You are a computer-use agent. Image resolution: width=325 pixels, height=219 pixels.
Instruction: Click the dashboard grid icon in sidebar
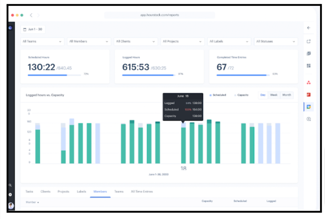coord(308,66)
